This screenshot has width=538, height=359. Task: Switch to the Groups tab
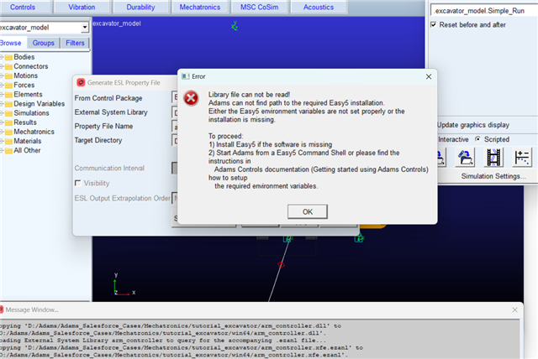(x=43, y=43)
